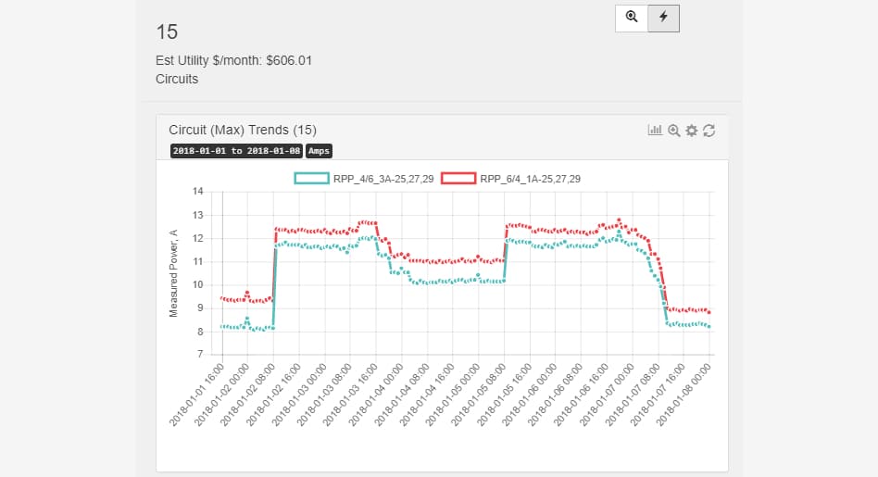The height and width of the screenshot is (477, 878).
Task: Click the zoom-in magnifier icon in chart header
Action: coord(673,131)
